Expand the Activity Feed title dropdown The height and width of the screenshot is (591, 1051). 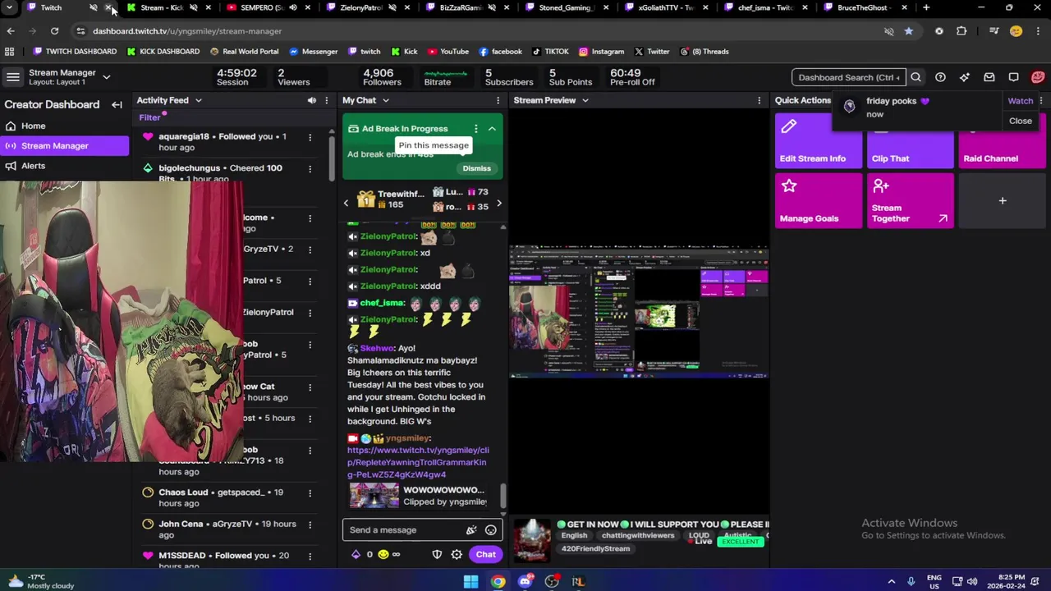[198, 100]
